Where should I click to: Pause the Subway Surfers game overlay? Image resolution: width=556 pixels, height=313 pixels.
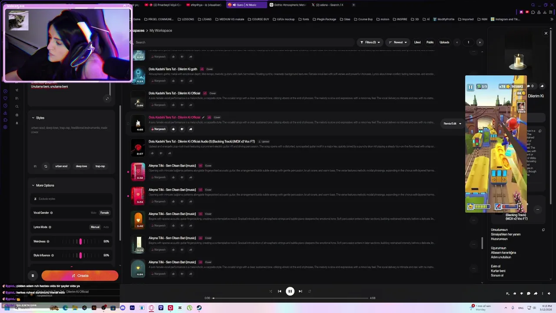coord(470,87)
